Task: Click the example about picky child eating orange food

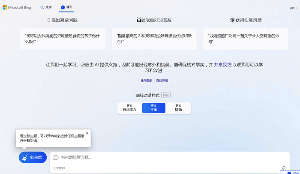Action: coord(63,39)
